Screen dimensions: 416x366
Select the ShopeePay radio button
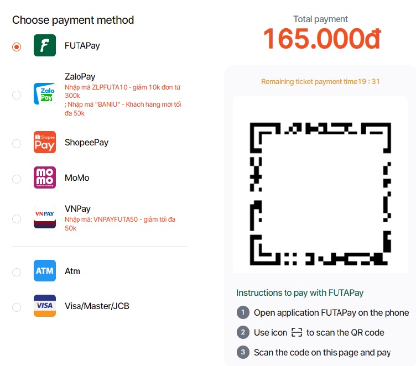tap(17, 144)
